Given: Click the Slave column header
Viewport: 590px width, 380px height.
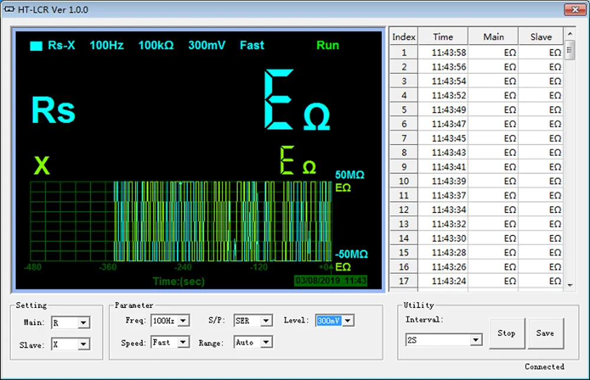Looking at the screenshot, I should (x=540, y=37).
